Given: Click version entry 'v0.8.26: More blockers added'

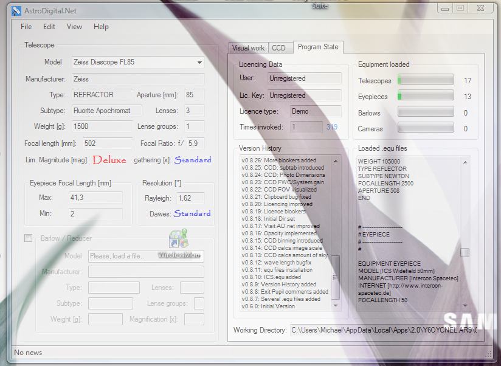Looking at the screenshot, I should coord(278,161).
